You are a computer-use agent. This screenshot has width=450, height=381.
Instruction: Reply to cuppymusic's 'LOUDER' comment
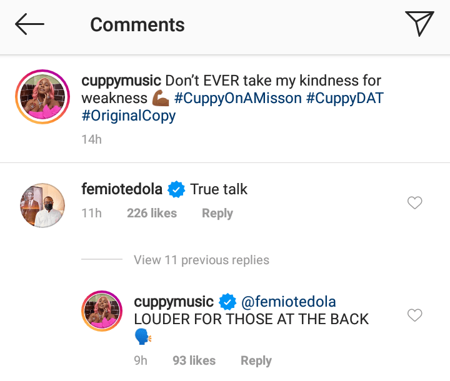tap(256, 360)
